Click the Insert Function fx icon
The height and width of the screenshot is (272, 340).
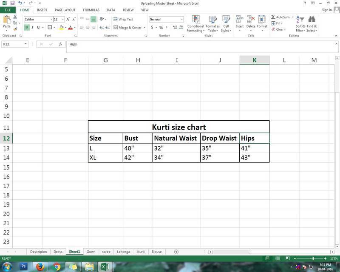coord(61,44)
